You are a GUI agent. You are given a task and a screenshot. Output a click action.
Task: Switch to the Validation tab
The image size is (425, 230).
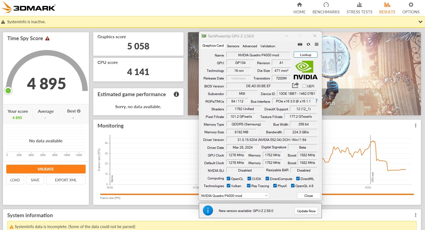point(267,46)
